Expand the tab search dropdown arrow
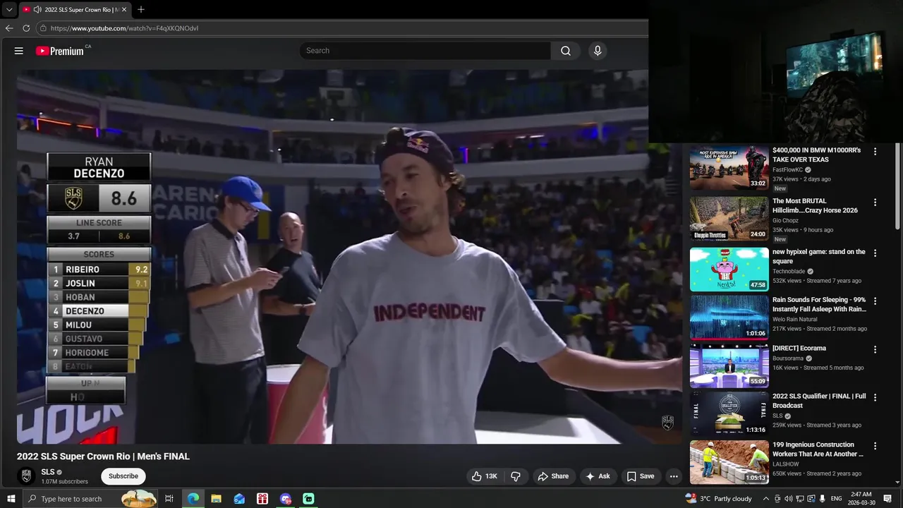The height and width of the screenshot is (508, 903). tap(9, 10)
